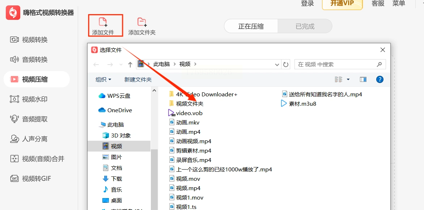
Task: Select the 视频1.ts file
Action: click(x=183, y=207)
